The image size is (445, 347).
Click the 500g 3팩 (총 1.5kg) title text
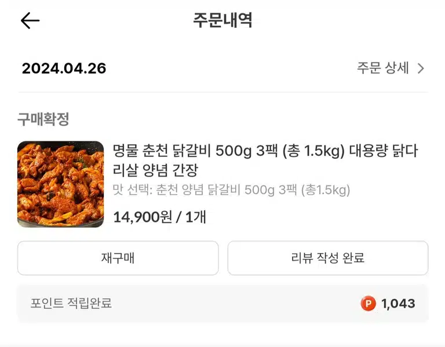point(280,151)
